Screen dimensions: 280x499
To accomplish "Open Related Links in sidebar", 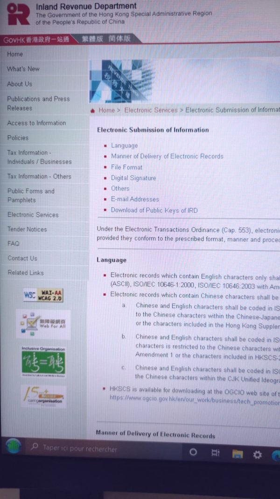I will (x=26, y=273).
